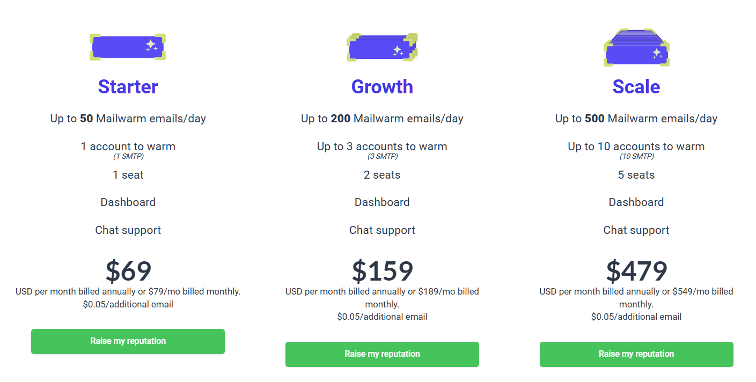
Task: Click the $69 Starter price
Action: (128, 271)
